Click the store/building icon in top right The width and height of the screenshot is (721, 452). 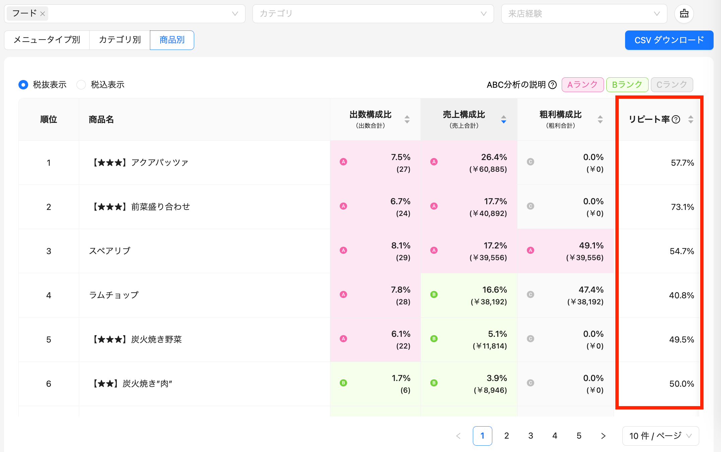[684, 13]
